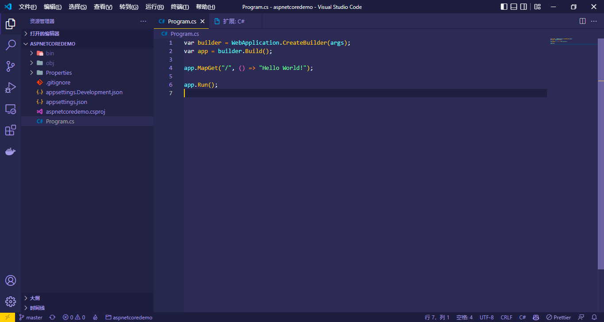Open the 查看(V) menu

(103, 7)
